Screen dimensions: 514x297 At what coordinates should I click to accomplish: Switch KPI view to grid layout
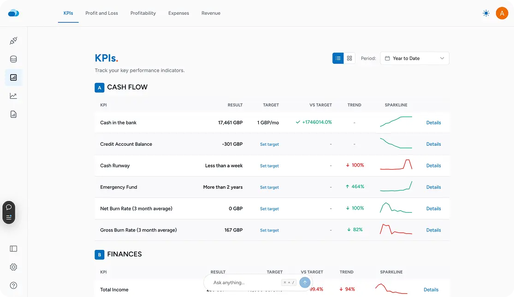click(349, 58)
